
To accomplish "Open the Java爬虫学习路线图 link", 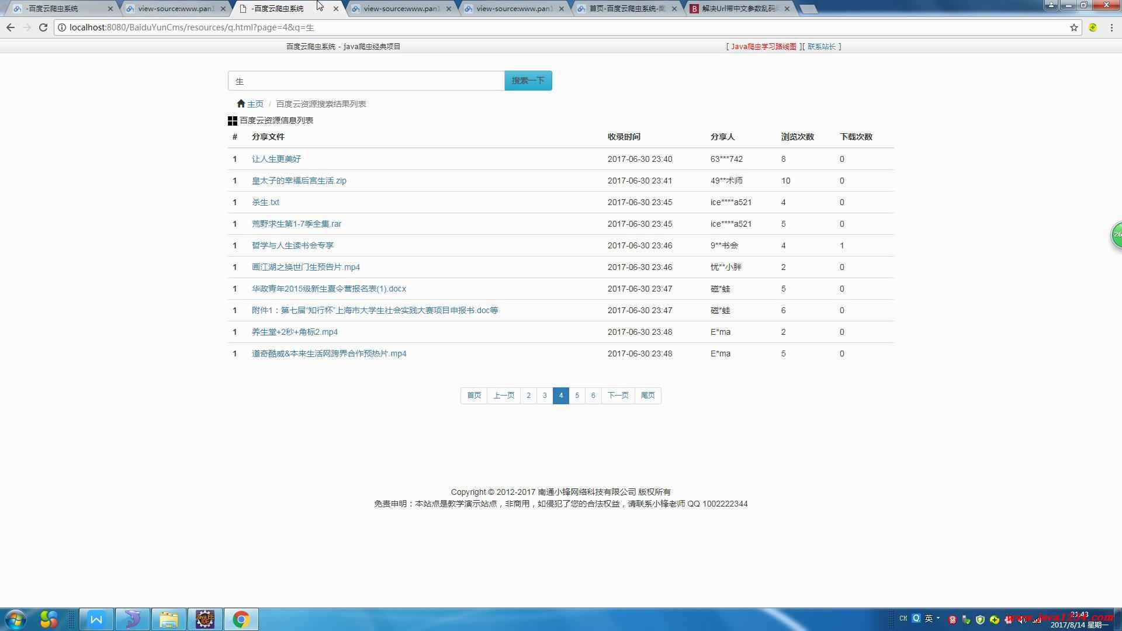I will (x=764, y=46).
